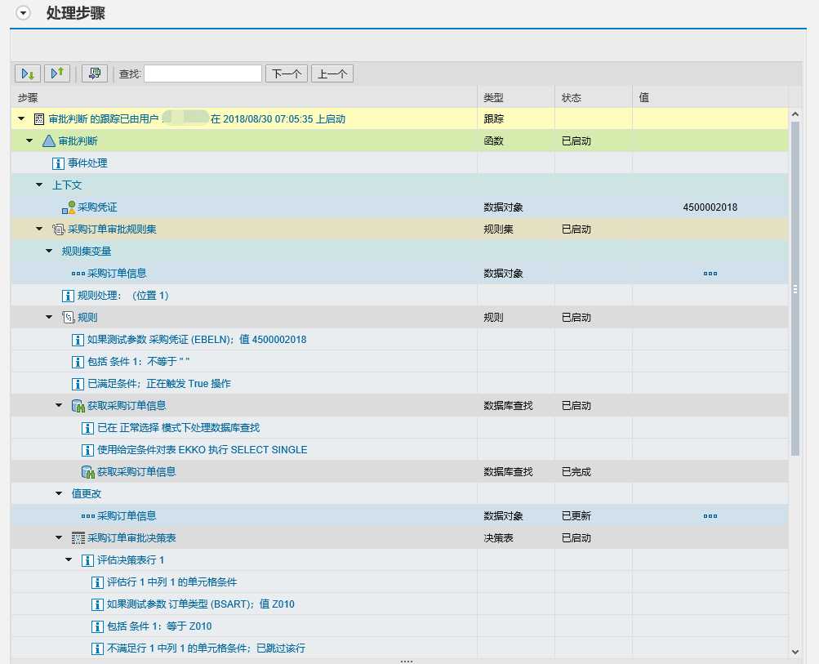Viewport: 819px width, 664px height.
Task: Collapse the 审批判断 function node
Action: (29, 140)
